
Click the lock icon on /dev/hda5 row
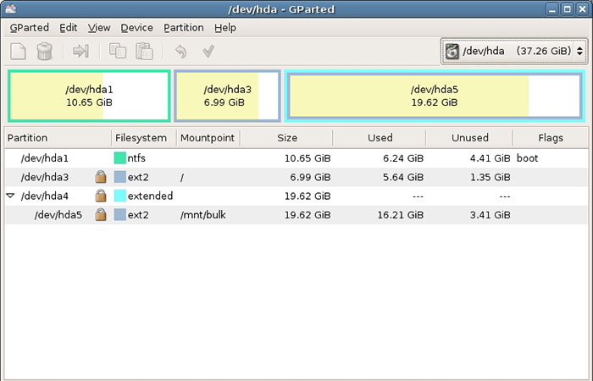[x=101, y=214]
